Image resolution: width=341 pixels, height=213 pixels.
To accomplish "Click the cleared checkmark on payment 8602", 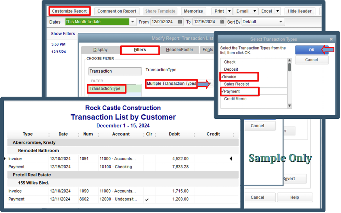I will 147,200.
